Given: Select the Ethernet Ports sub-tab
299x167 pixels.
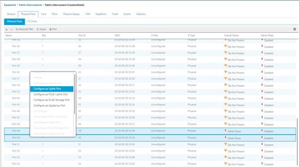Looking at the screenshot, I should tap(14, 22).
